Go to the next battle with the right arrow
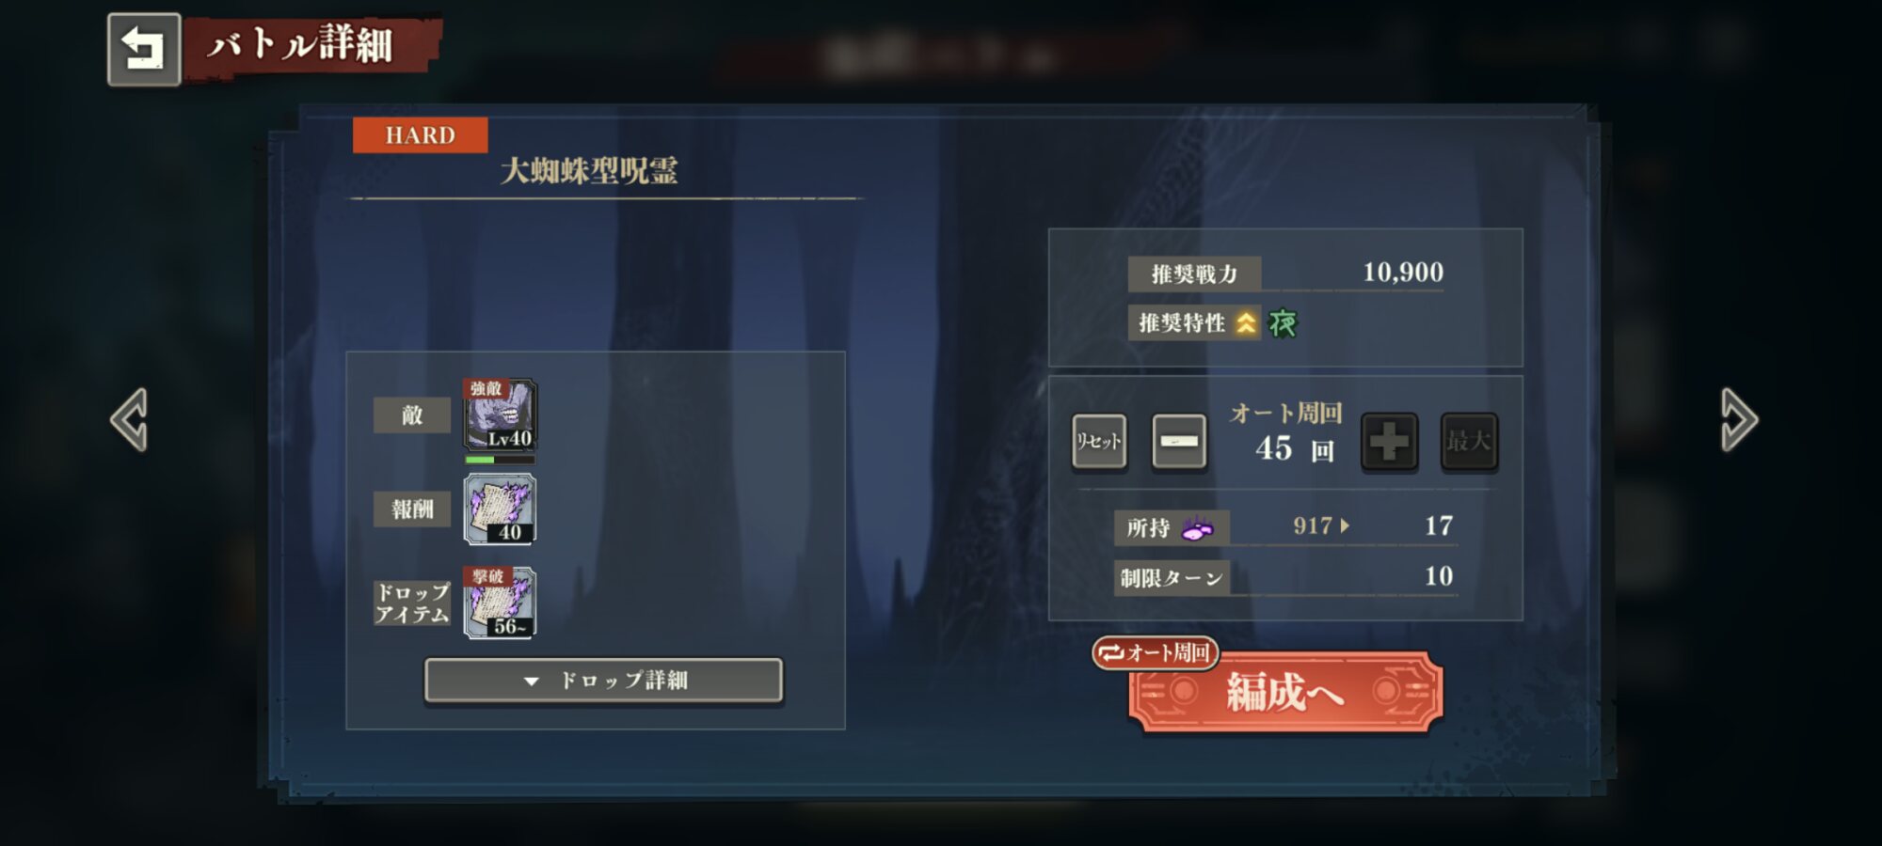This screenshot has height=846, width=1882. point(1739,419)
